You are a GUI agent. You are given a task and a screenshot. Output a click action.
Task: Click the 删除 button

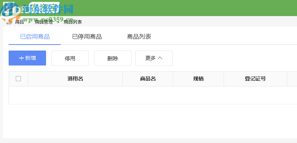pos(113,58)
